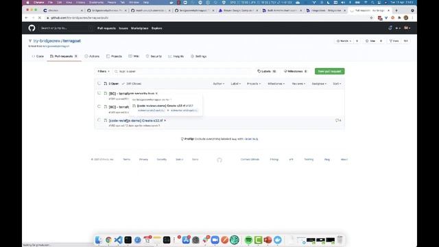Show the Open pull requests list
The width and height of the screenshot is (439, 247).
pos(111,84)
